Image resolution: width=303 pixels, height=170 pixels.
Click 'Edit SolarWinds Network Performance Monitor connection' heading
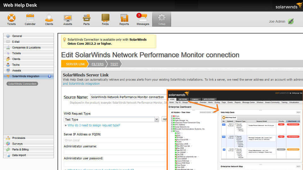tap(150, 55)
